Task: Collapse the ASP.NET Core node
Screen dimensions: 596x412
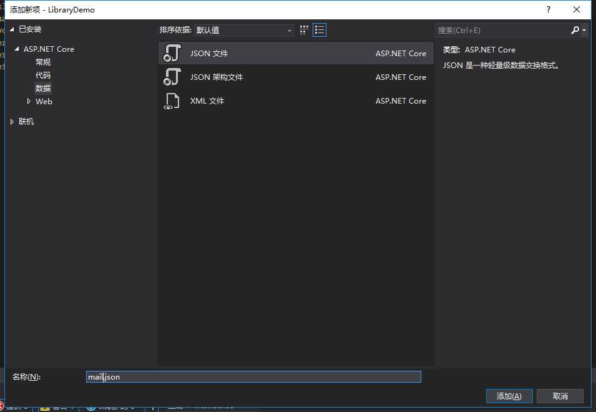Action: (17, 49)
